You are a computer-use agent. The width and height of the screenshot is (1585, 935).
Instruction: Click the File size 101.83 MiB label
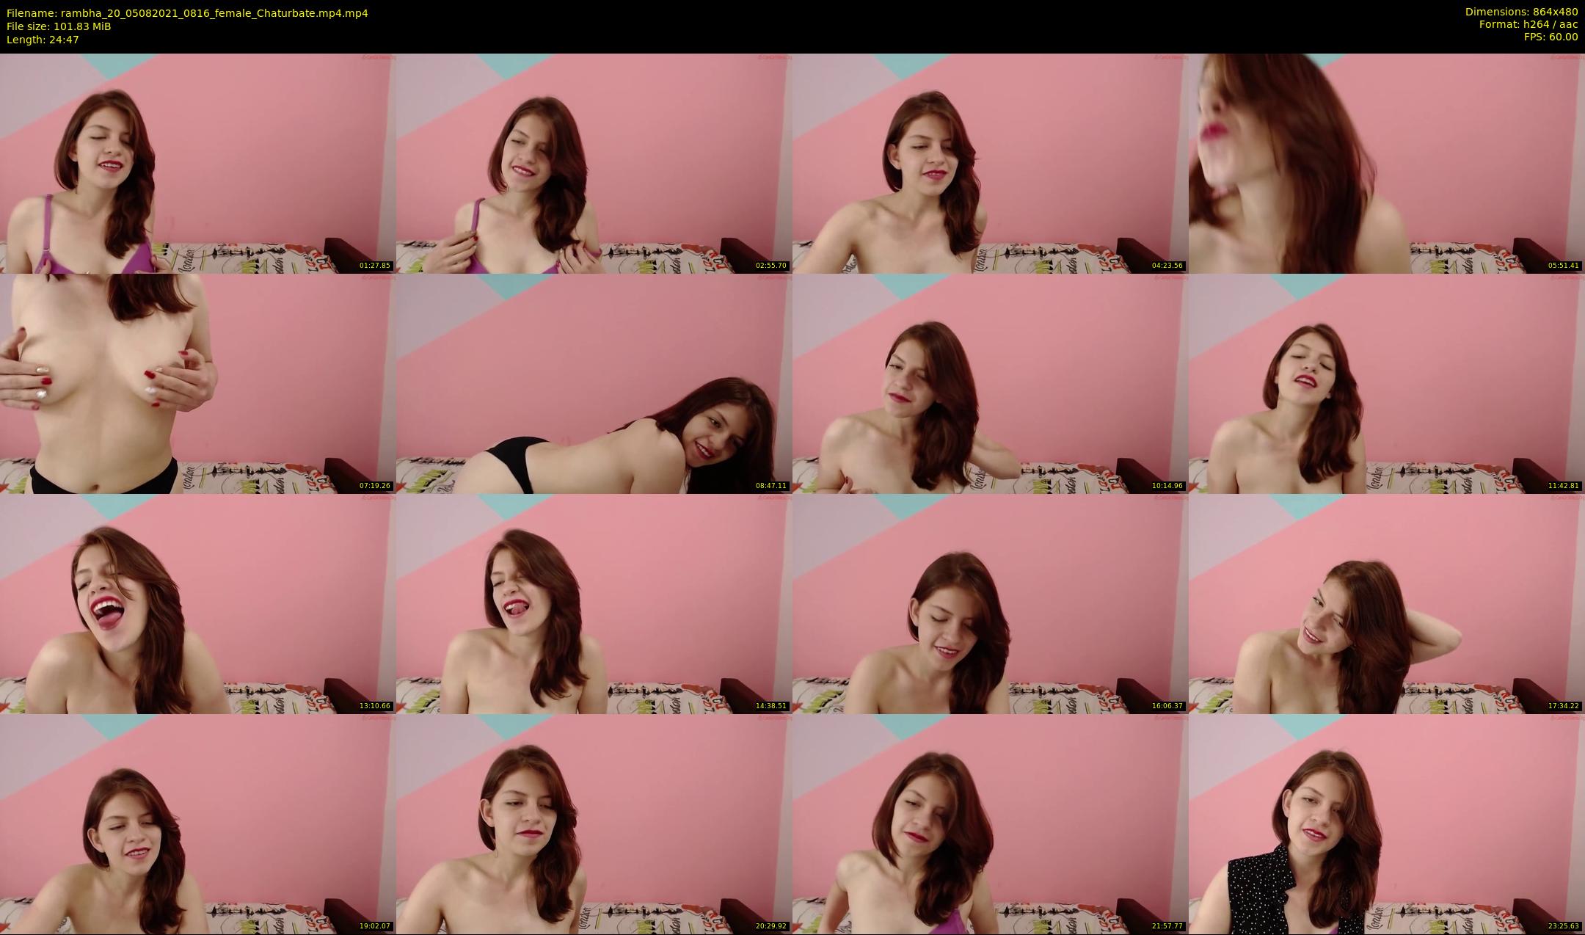coord(59,26)
